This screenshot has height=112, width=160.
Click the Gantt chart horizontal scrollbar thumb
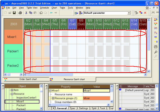tap(50, 75)
